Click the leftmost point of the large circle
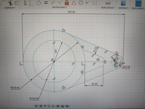The width and height of the screenshot is (145, 109). click(23, 61)
